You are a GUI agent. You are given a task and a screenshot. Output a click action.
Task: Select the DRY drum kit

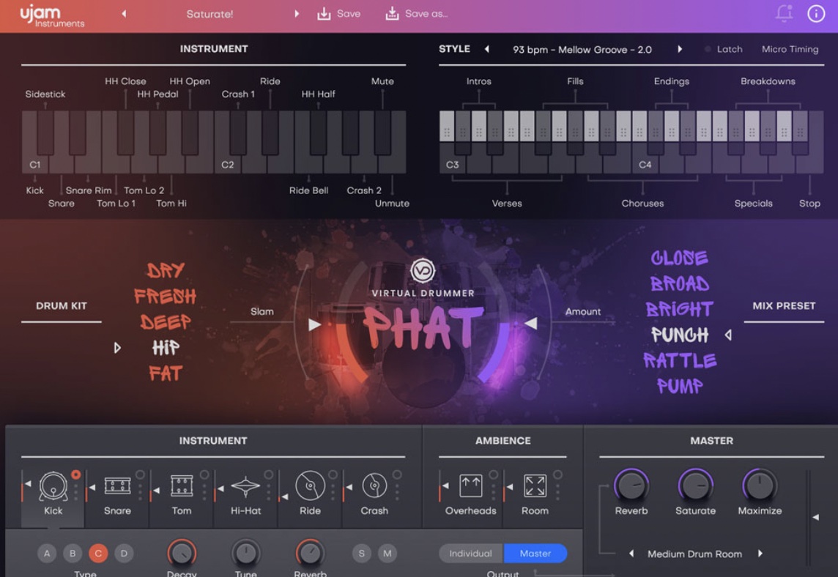[166, 270]
